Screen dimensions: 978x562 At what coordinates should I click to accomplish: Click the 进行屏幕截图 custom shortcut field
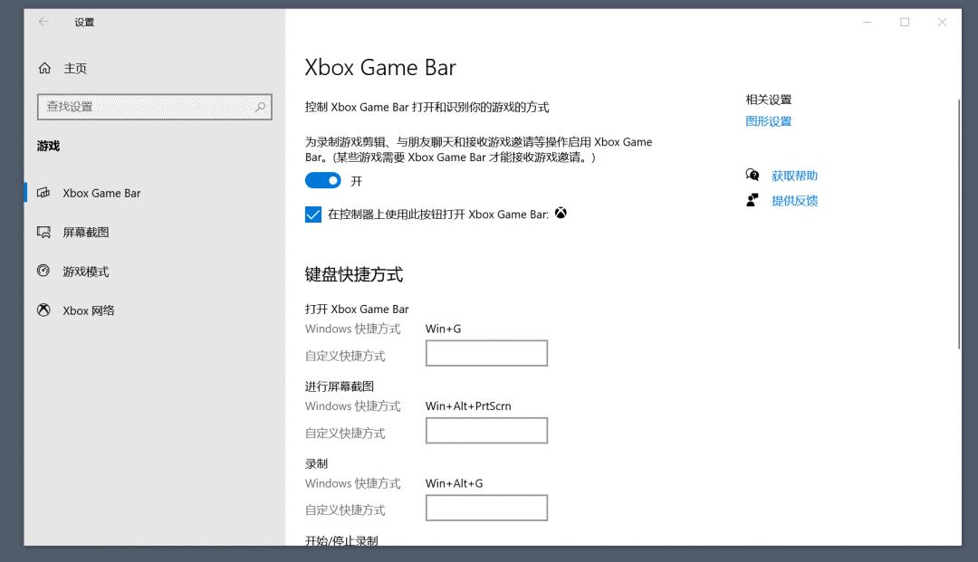(486, 430)
